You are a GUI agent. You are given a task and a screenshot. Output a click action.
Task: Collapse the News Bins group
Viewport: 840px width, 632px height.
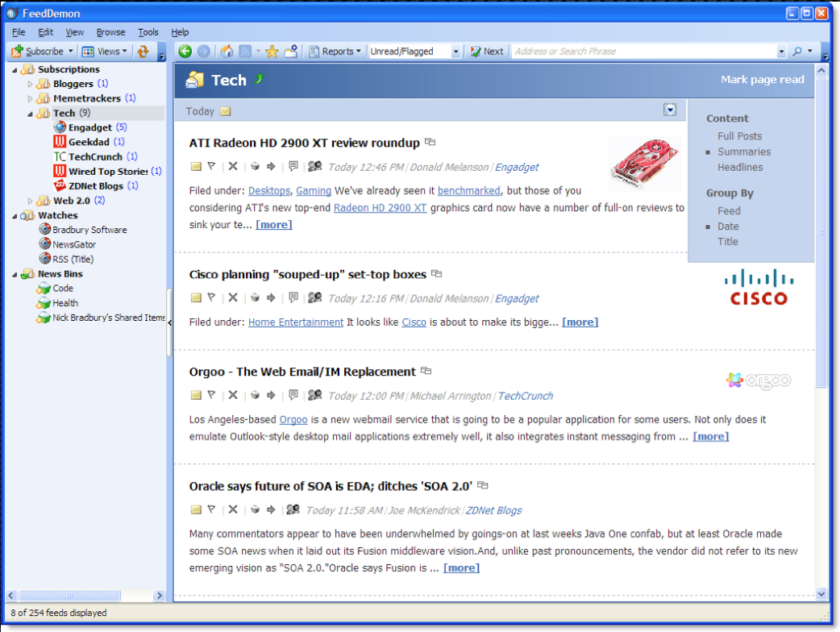click(x=15, y=274)
